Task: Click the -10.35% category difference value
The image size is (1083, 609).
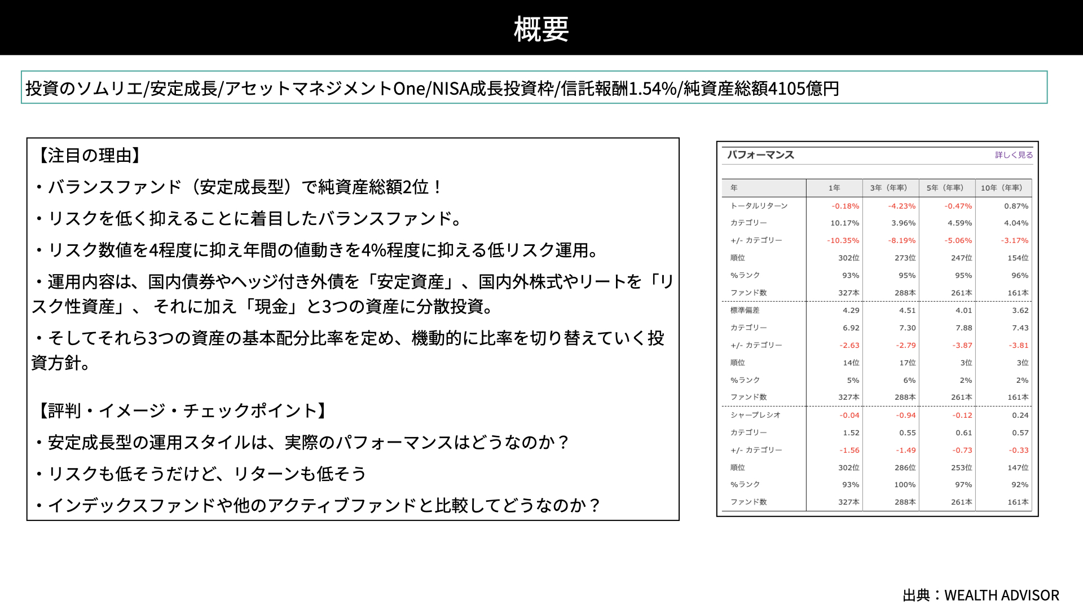Action: click(843, 241)
